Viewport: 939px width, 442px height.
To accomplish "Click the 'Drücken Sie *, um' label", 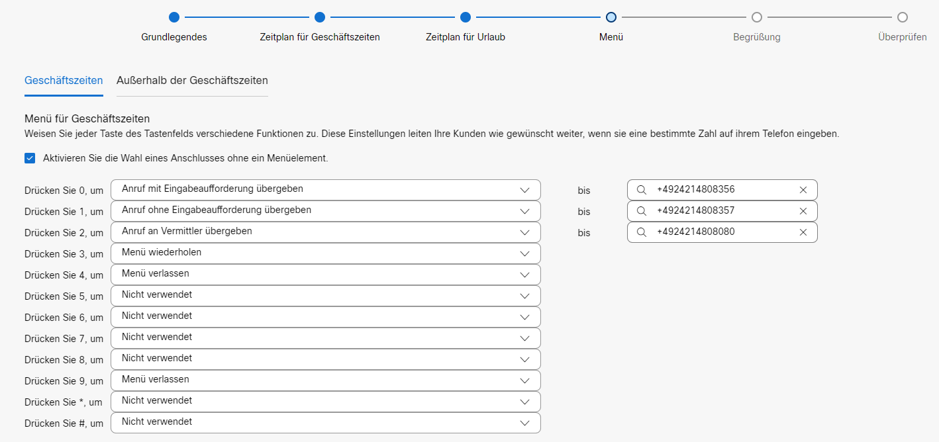I will (x=64, y=402).
